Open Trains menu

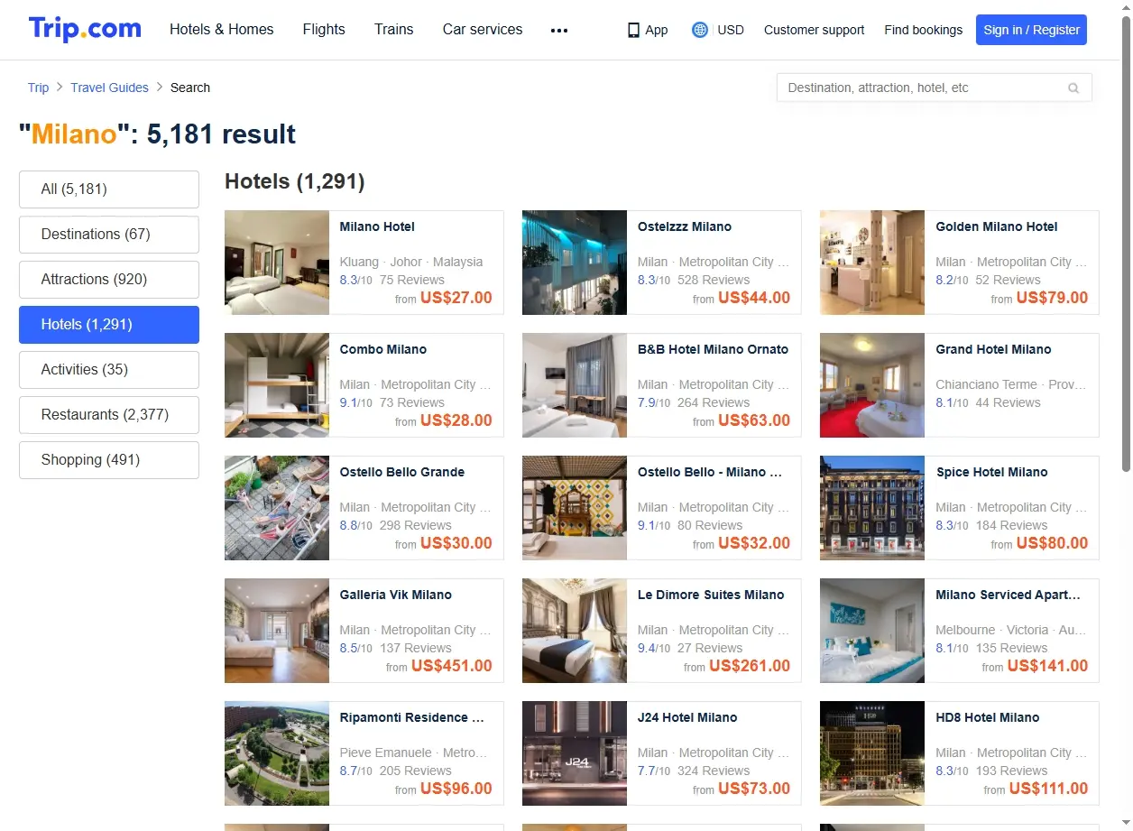coord(394,30)
